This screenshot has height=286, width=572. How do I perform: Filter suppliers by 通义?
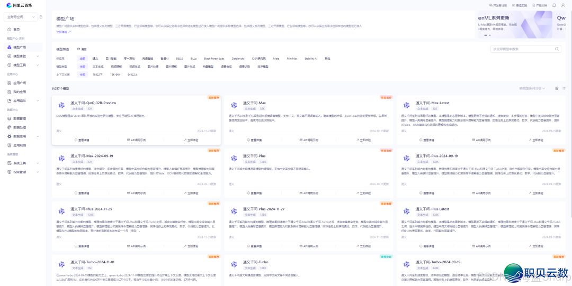point(95,58)
